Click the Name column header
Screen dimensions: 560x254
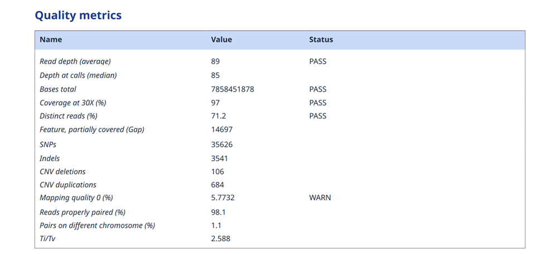pos(51,40)
